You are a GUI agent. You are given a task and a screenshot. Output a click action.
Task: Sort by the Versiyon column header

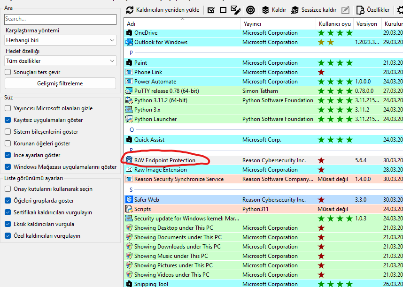coord(366,24)
